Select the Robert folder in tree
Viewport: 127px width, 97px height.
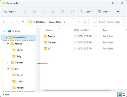point(20,88)
